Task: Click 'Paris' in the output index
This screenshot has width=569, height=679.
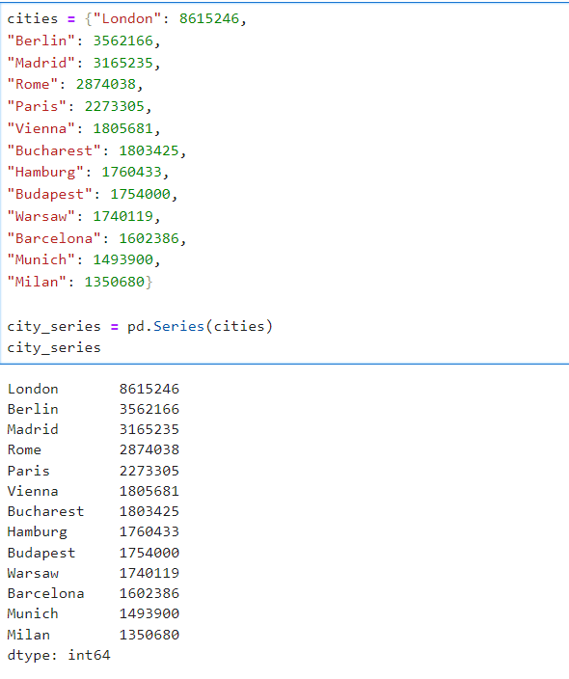Action: coord(29,471)
